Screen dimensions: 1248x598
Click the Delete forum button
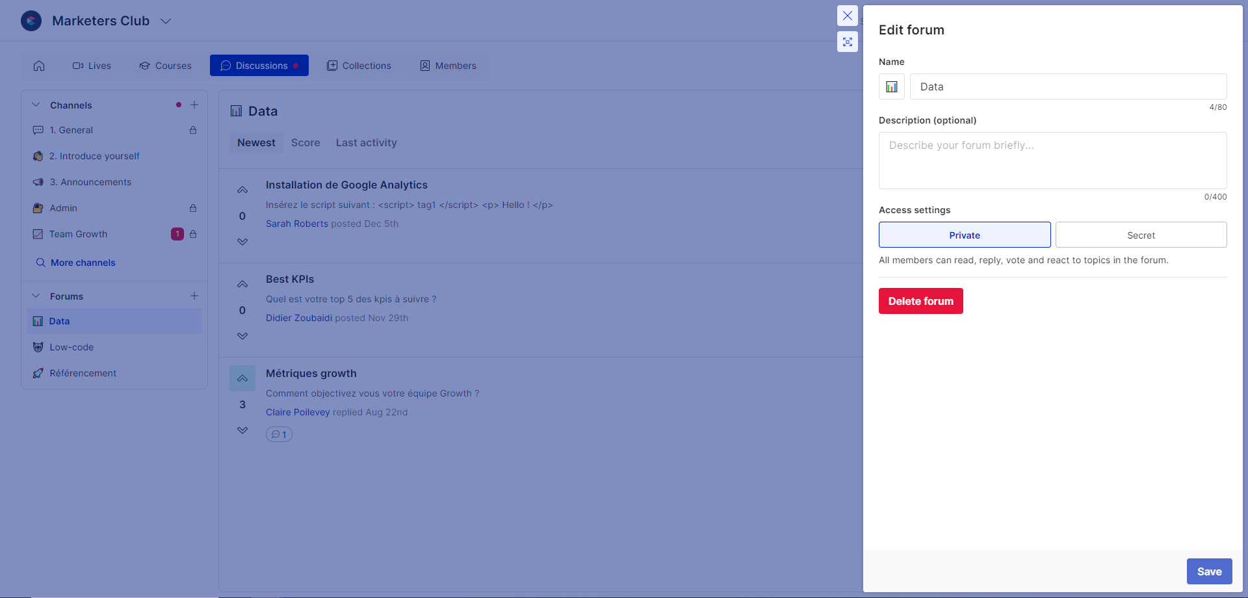[x=920, y=301]
